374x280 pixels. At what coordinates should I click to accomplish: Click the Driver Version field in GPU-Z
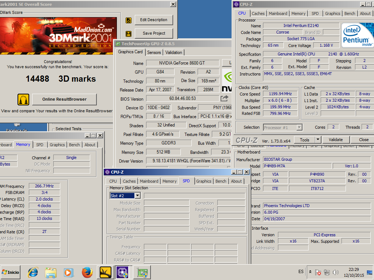[x=189, y=161]
